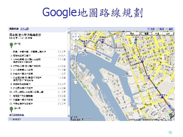The height and width of the screenshot is (137, 183).
Task: Select direction step 12 in the list
Action: pos(37,100)
